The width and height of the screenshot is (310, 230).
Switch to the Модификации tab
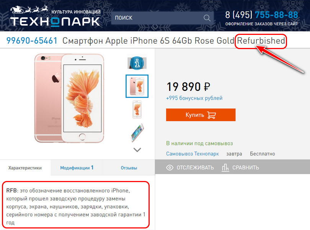(77, 168)
